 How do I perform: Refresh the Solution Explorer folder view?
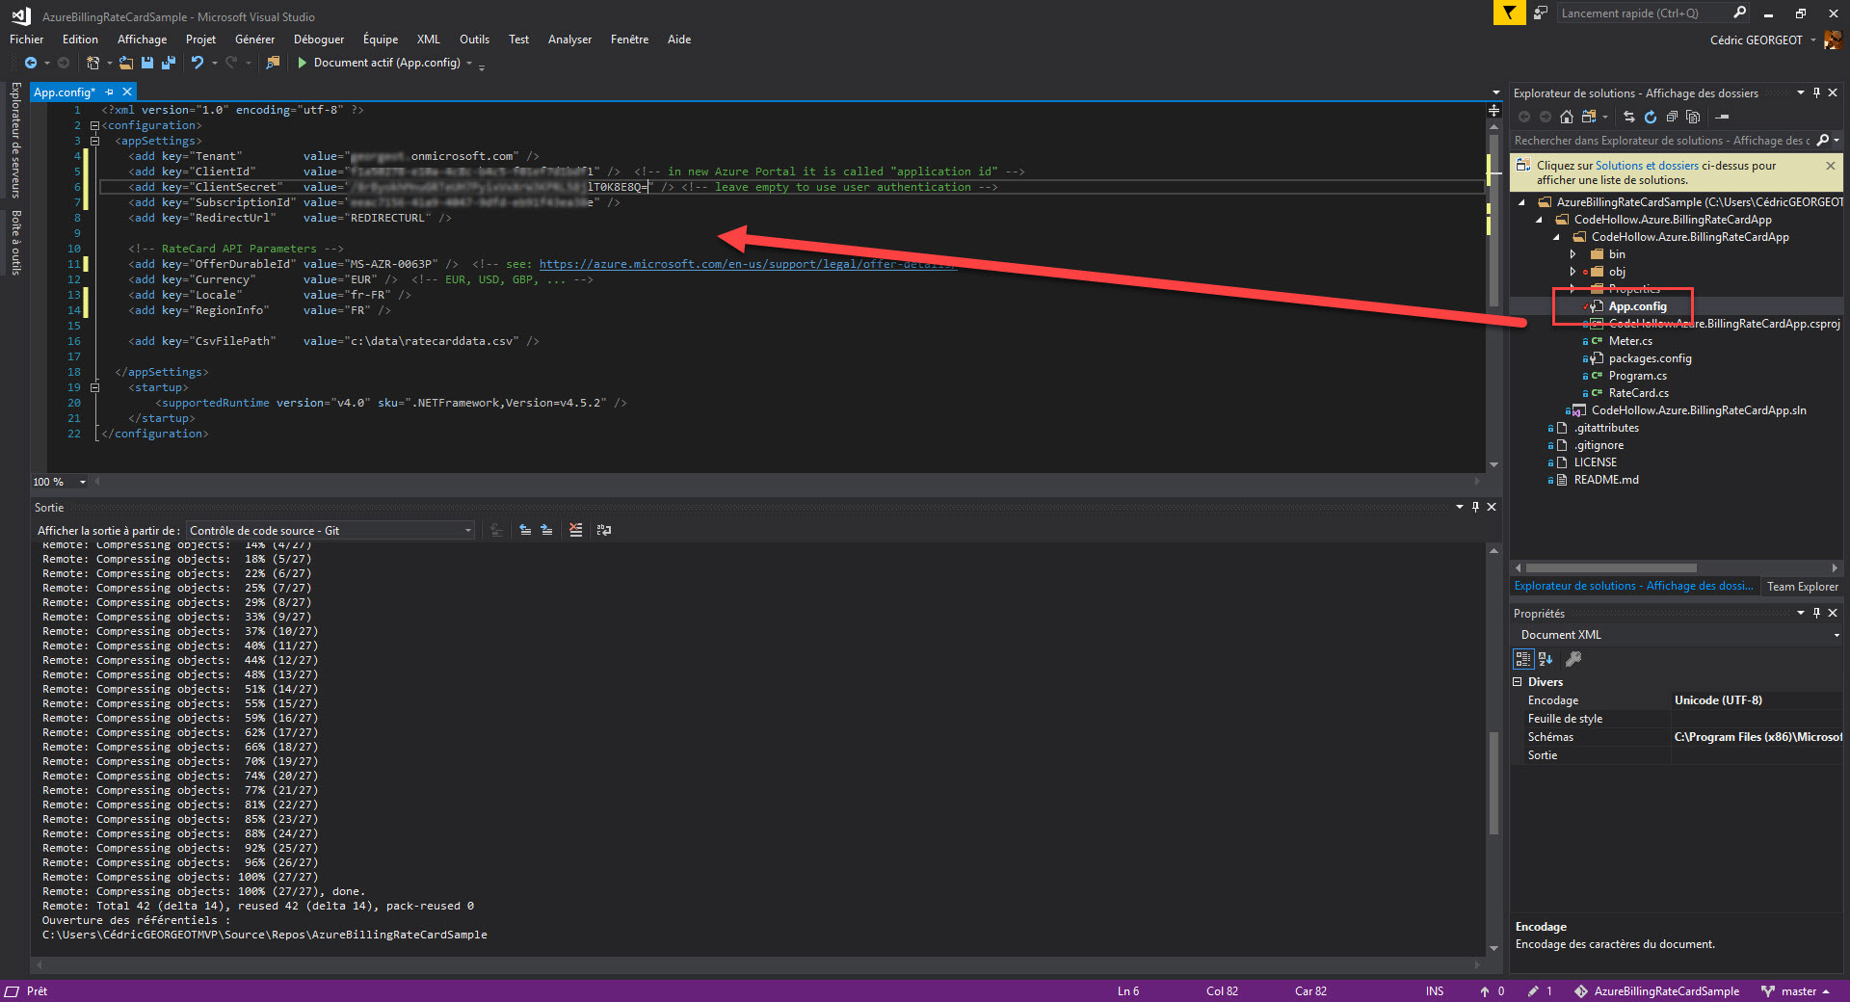coord(1651,117)
